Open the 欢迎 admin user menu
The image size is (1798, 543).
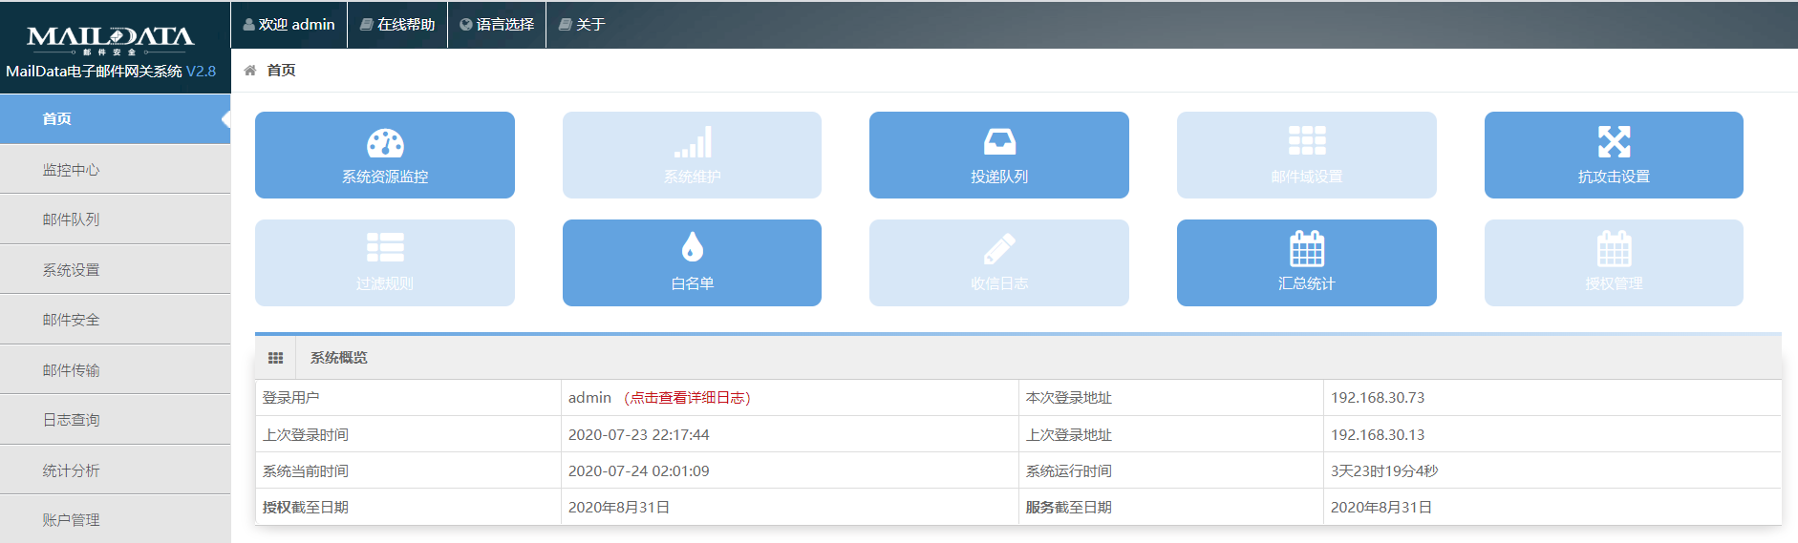pyautogui.click(x=289, y=25)
